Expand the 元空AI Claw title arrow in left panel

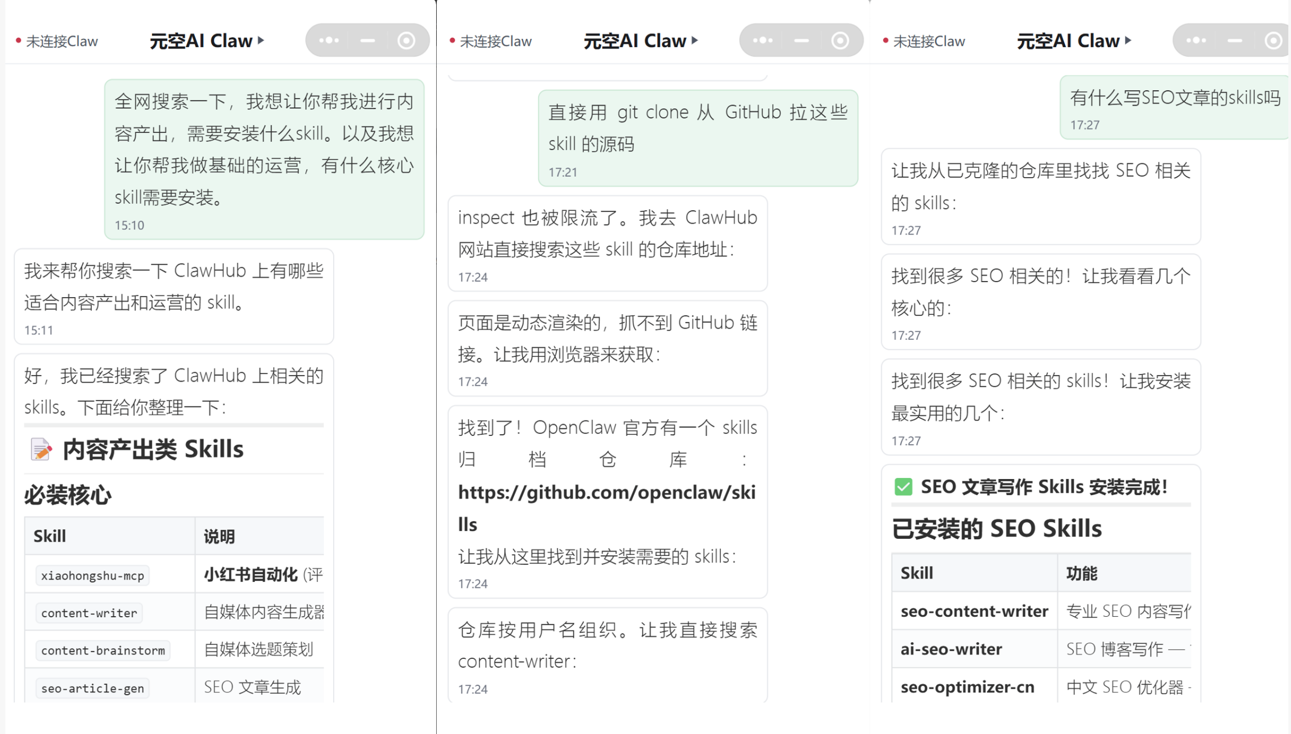261,41
